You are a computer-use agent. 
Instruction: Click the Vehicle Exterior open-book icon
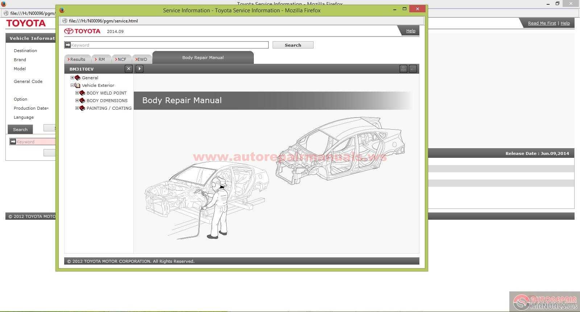click(78, 85)
